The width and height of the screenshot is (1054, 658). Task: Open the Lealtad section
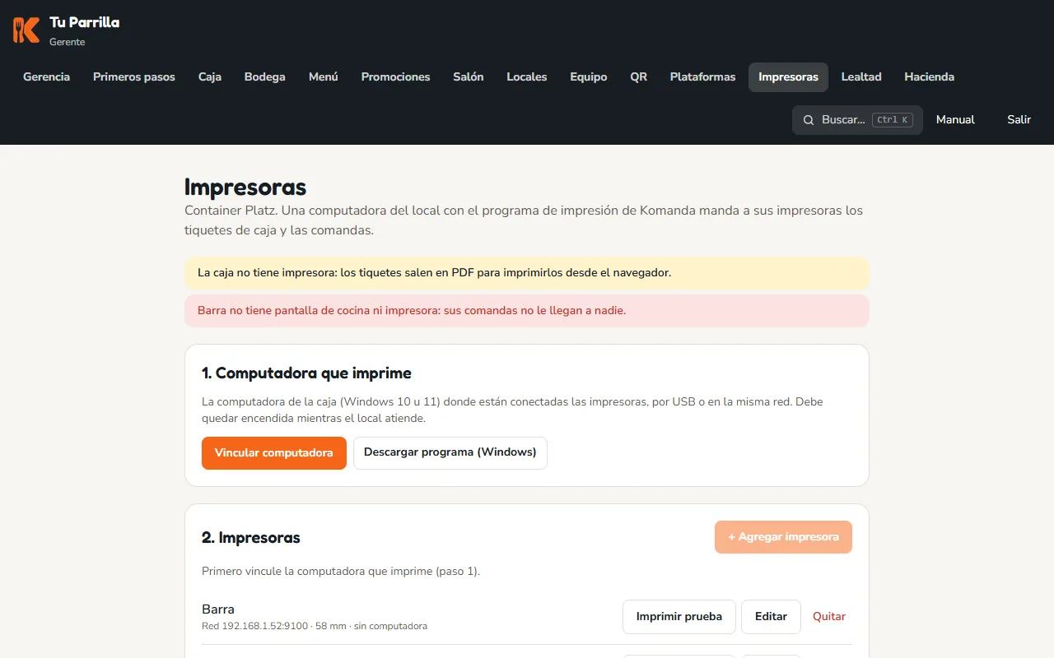pos(861,77)
